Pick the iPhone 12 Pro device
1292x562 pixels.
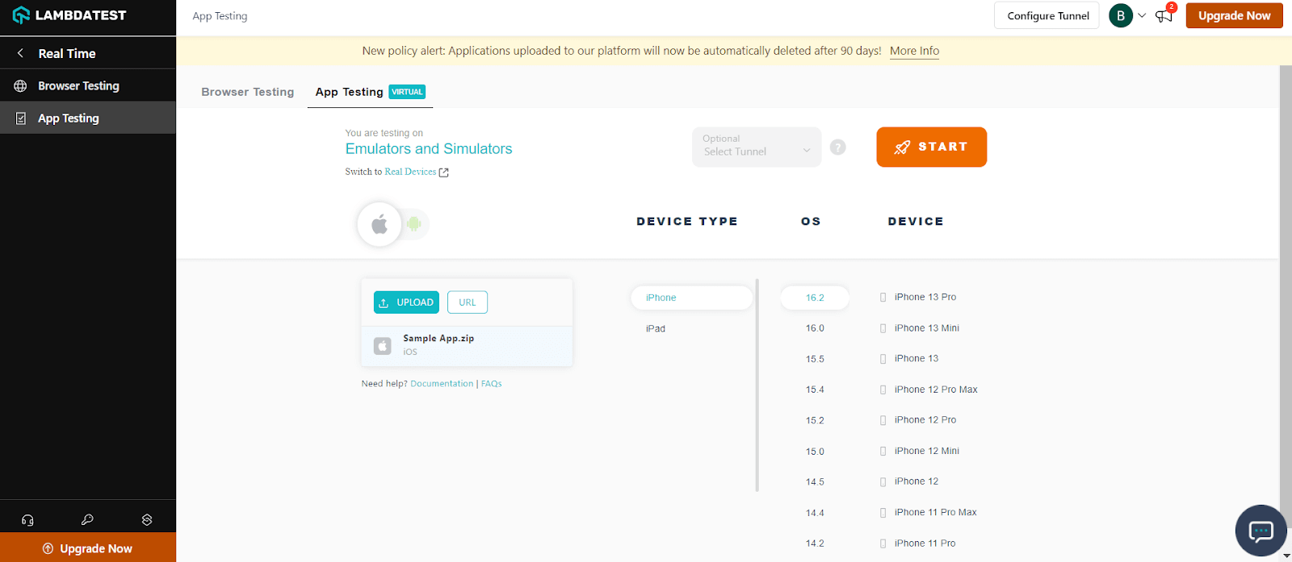(x=918, y=420)
